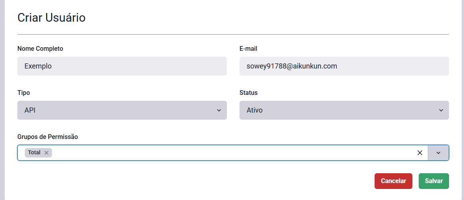Open the Tipo dropdown showing API
The height and width of the screenshot is (200, 464).
118,110
